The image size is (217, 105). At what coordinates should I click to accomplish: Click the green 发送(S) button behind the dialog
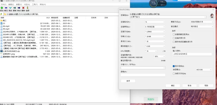tap(151, 99)
